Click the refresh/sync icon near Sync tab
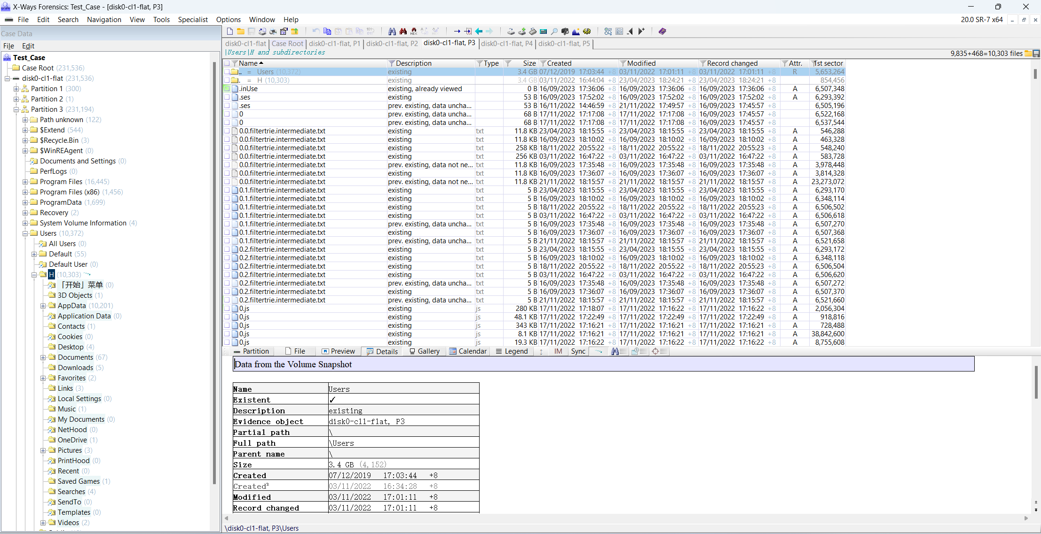Viewport: 1041px width, 534px height. [598, 351]
